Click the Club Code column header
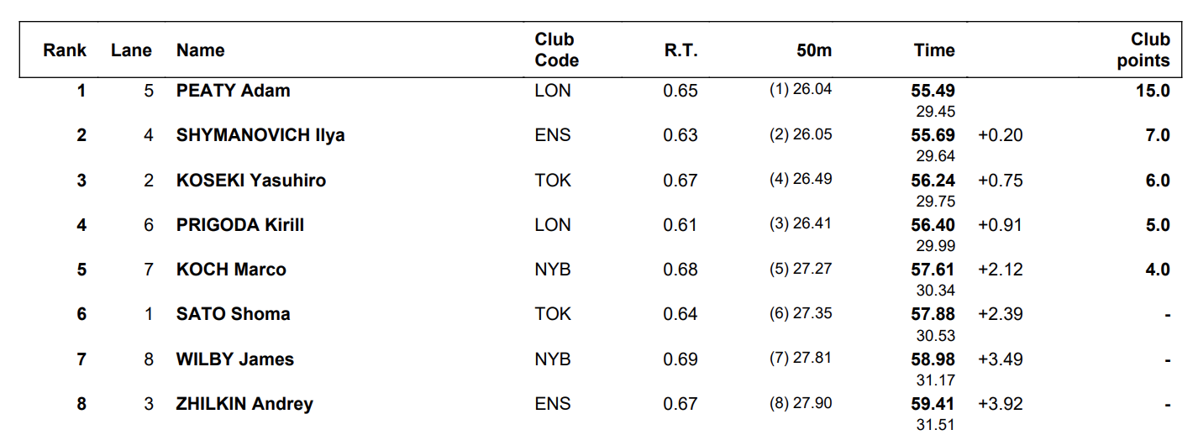This screenshot has width=1198, height=435. (x=556, y=50)
